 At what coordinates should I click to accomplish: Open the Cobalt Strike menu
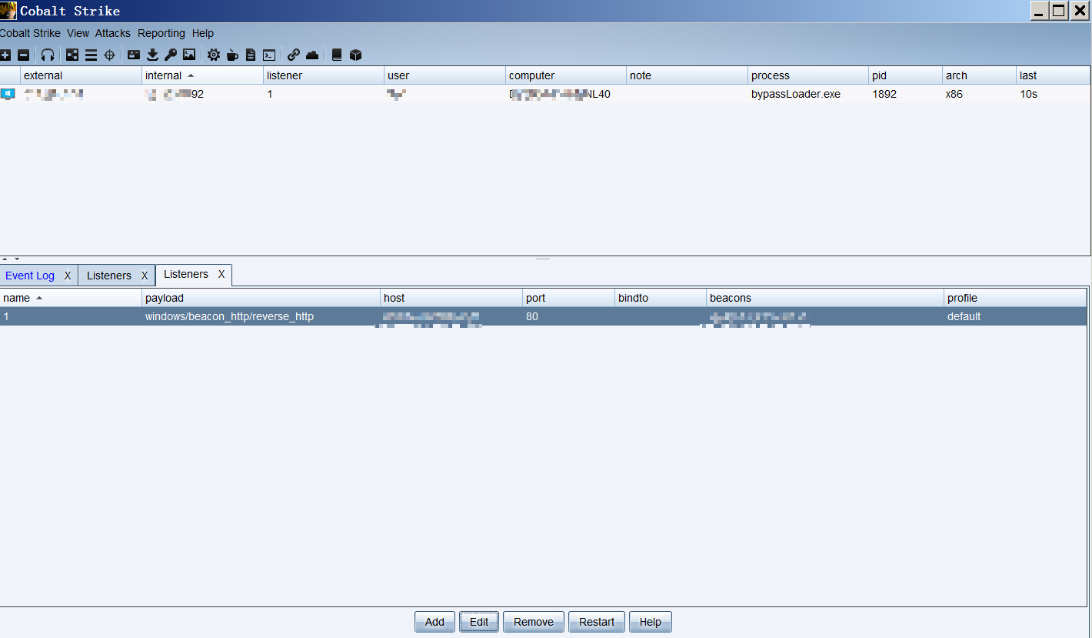(x=30, y=33)
